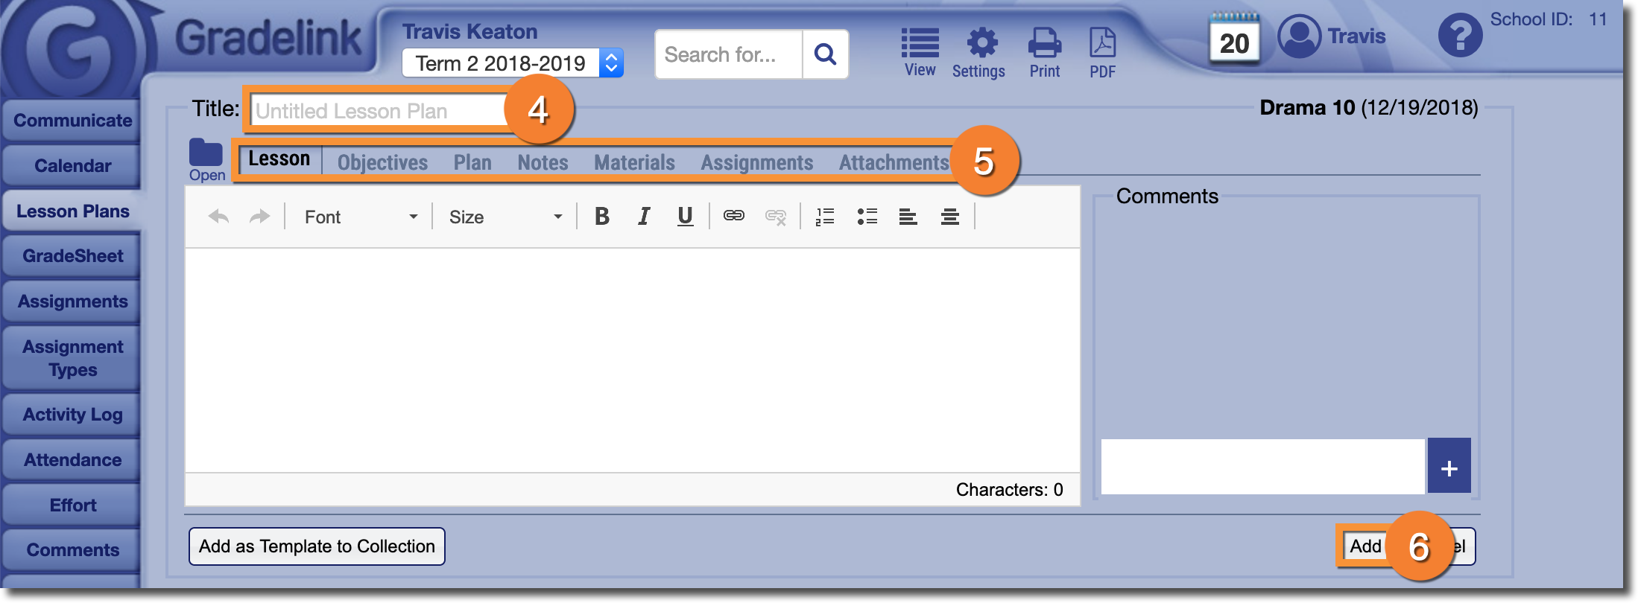Insert a bulleted list
Screen dimensions: 1638x603
(x=867, y=217)
